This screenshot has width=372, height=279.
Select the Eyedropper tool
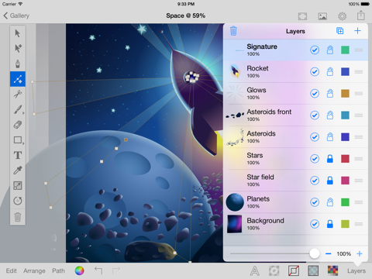[x=18, y=170]
